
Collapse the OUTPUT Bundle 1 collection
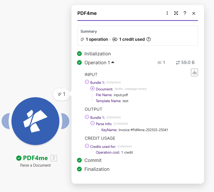(x=87, y=117)
